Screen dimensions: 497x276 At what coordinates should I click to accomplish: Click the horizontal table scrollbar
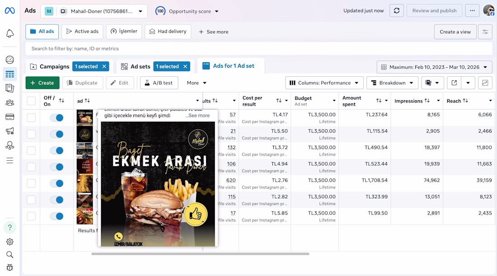[x=200, y=254]
